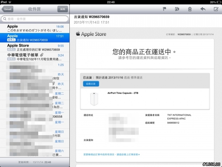Screen dimensions: 222x167
Task: Tap the AirPort Time Capsule - 2TB title
Action: click(123, 93)
